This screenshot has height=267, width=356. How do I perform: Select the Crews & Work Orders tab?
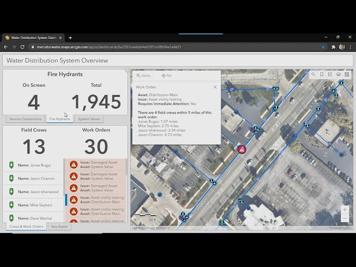pyautogui.click(x=26, y=226)
